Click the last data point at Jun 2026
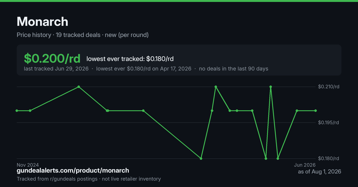358x187 pixels. (x=316, y=111)
